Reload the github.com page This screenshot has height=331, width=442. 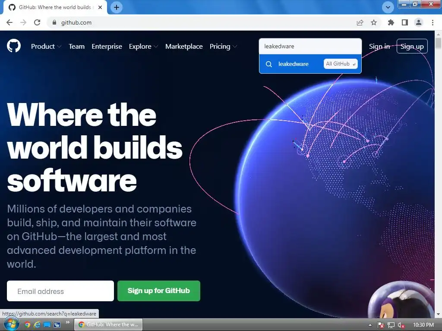coord(37,22)
